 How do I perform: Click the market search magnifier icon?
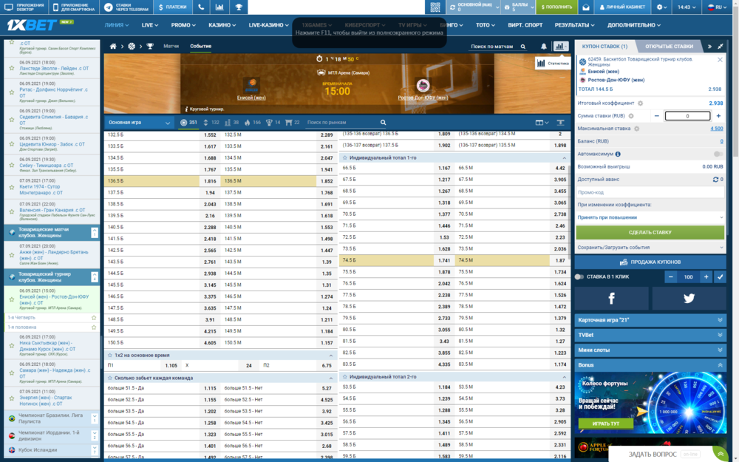point(383,123)
